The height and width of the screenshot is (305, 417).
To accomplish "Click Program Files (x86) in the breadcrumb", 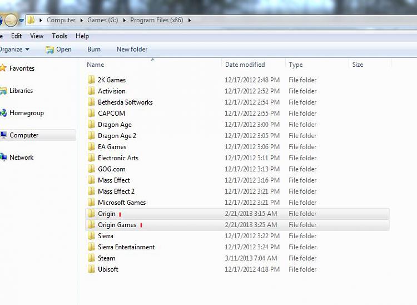I will tap(157, 20).
